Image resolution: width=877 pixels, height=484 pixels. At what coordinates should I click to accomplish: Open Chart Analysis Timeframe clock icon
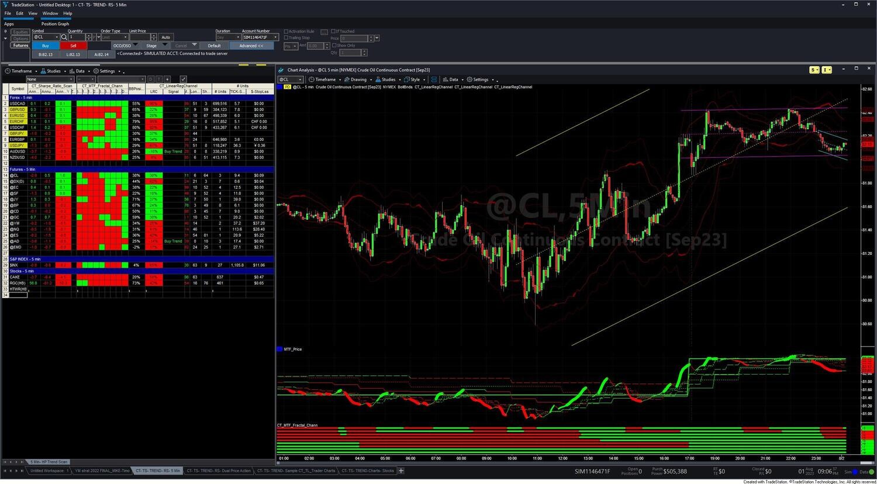pos(312,79)
